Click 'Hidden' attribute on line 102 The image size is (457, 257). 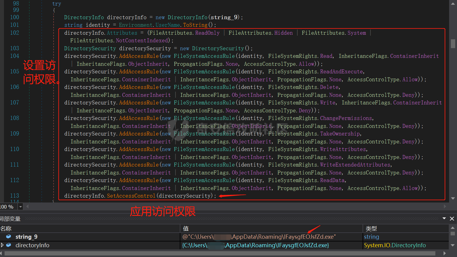point(283,33)
